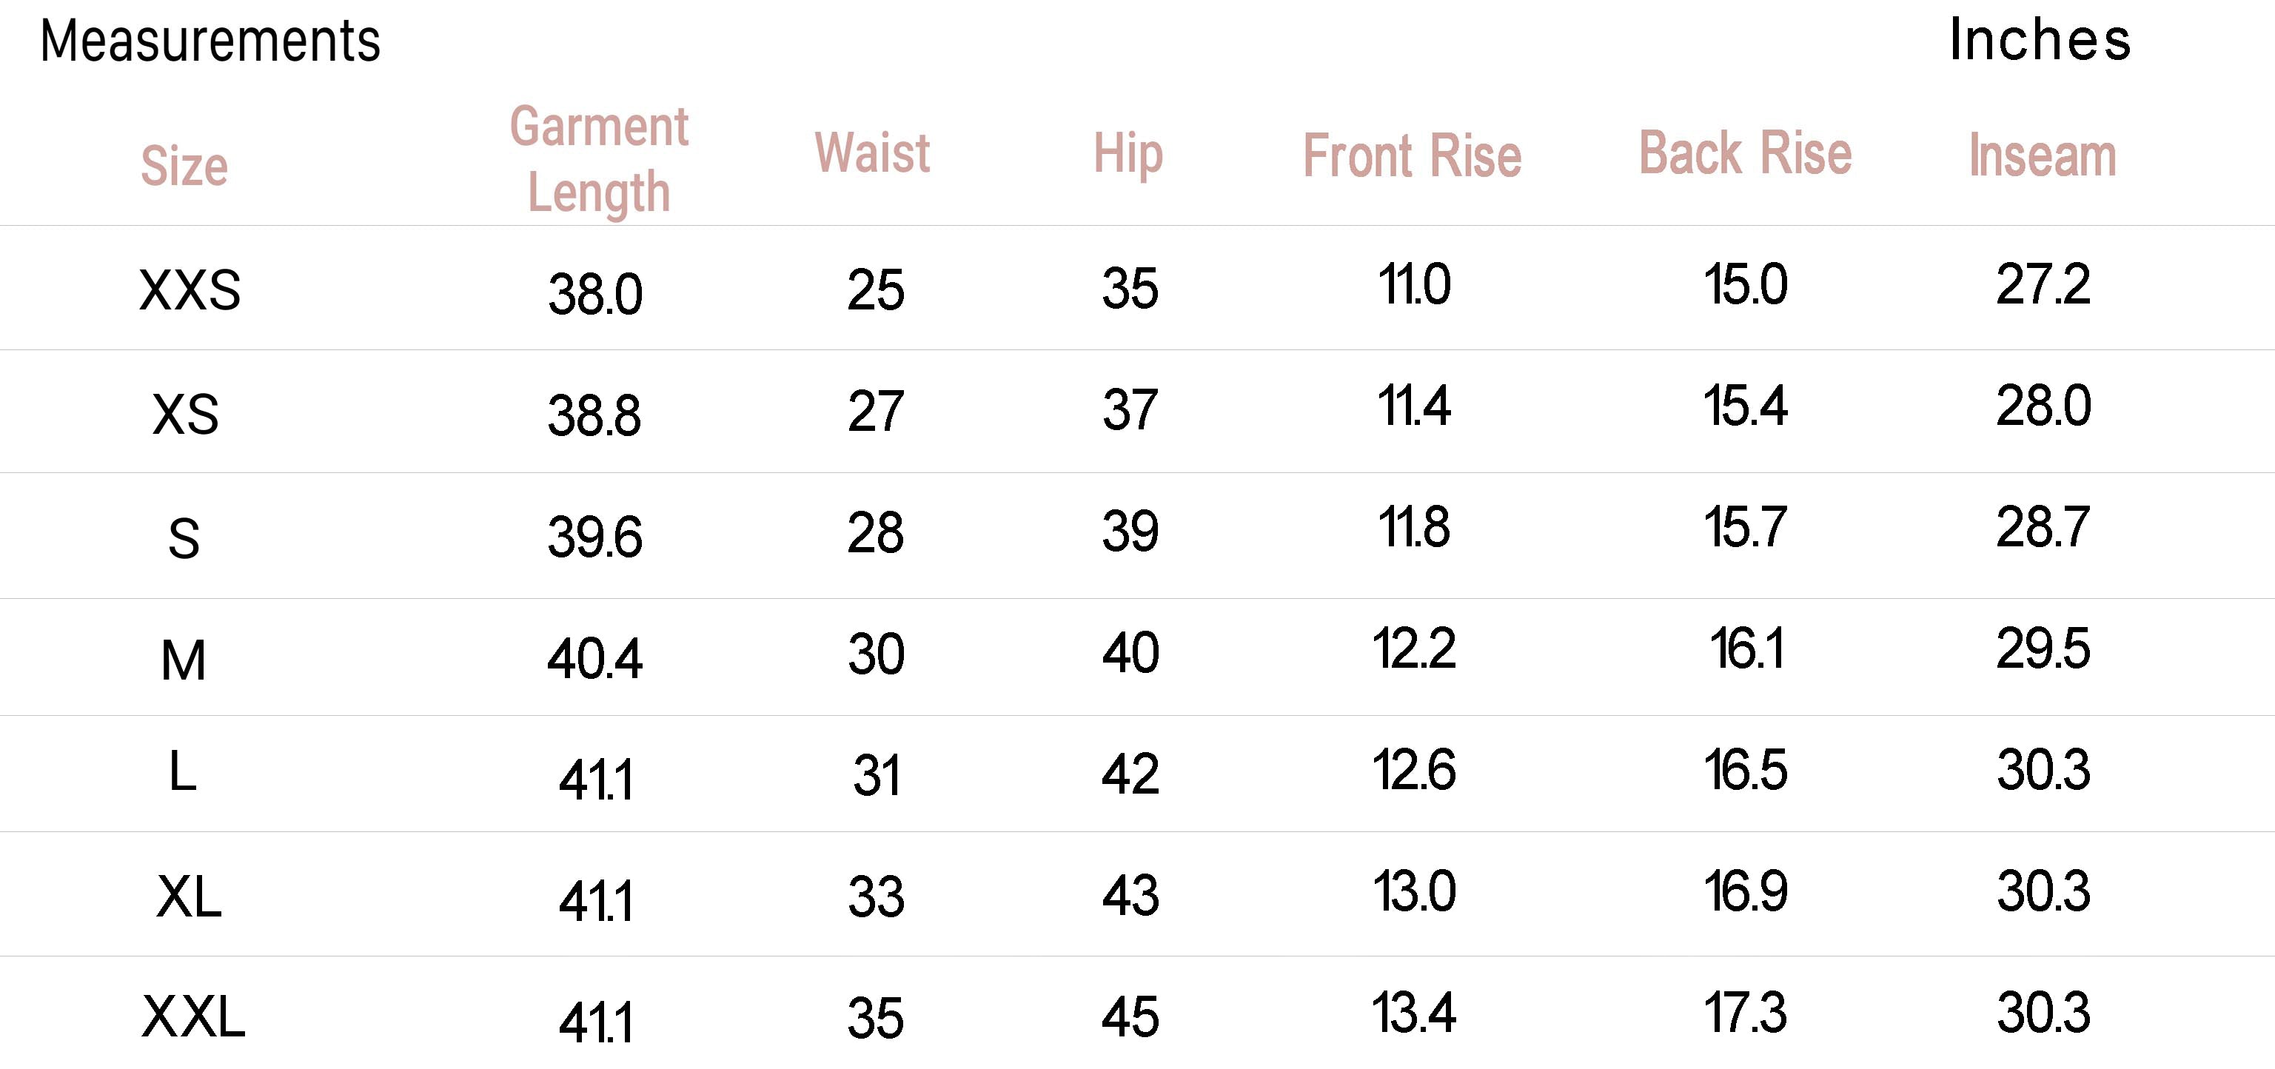Image resolution: width=2275 pixels, height=1069 pixels.
Task: Click front rise value 12.6
Action: click(1413, 769)
